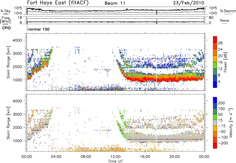Click the left '10^5' noise axis value
The height and width of the screenshot is (163, 236).
[x=18, y=8]
